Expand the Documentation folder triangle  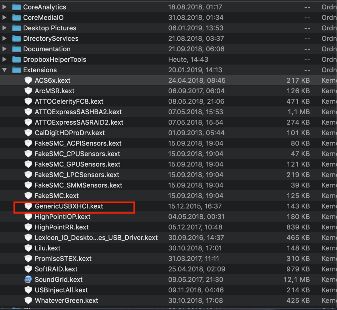click(x=4, y=49)
